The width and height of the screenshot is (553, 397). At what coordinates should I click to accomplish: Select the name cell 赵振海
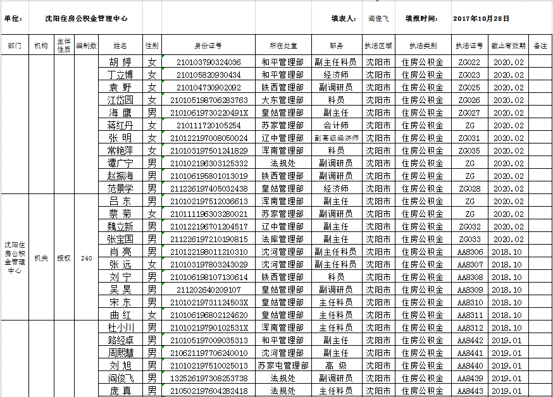[x=120, y=176]
